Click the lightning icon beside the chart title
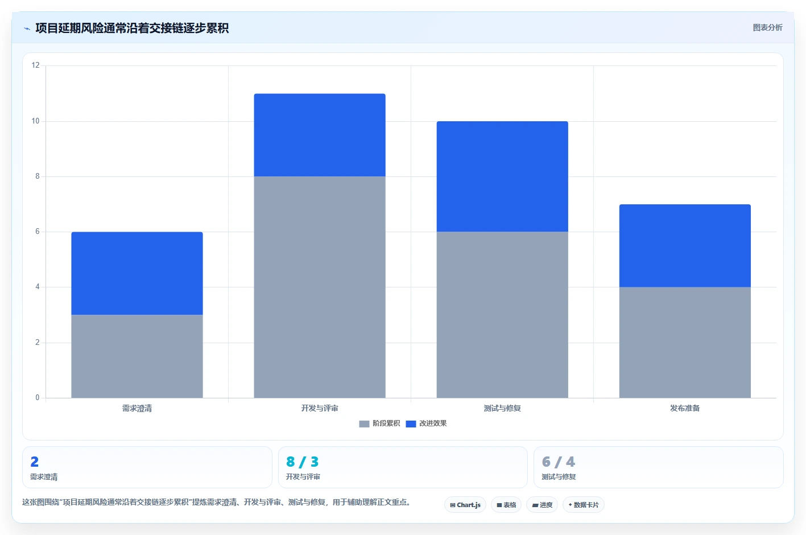The width and height of the screenshot is (806, 535). coord(27,28)
